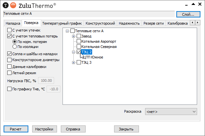205x136 pixels.
Task: Open the 'Температурный график' tab
Action: click(62, 24)
